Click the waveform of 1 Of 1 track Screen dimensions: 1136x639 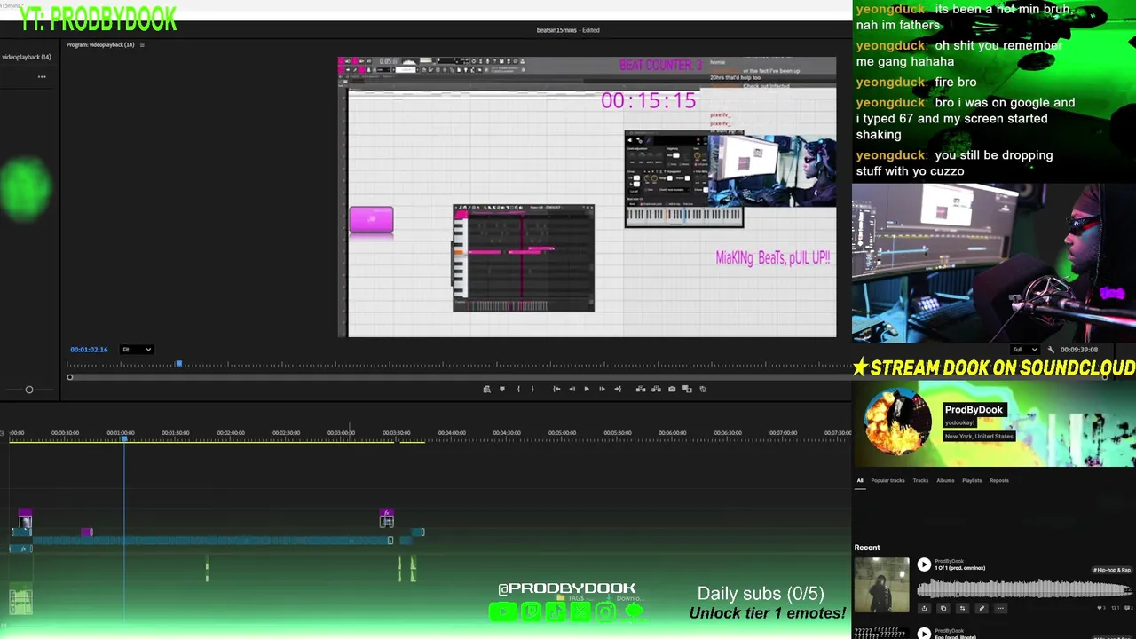(1025, 588)
